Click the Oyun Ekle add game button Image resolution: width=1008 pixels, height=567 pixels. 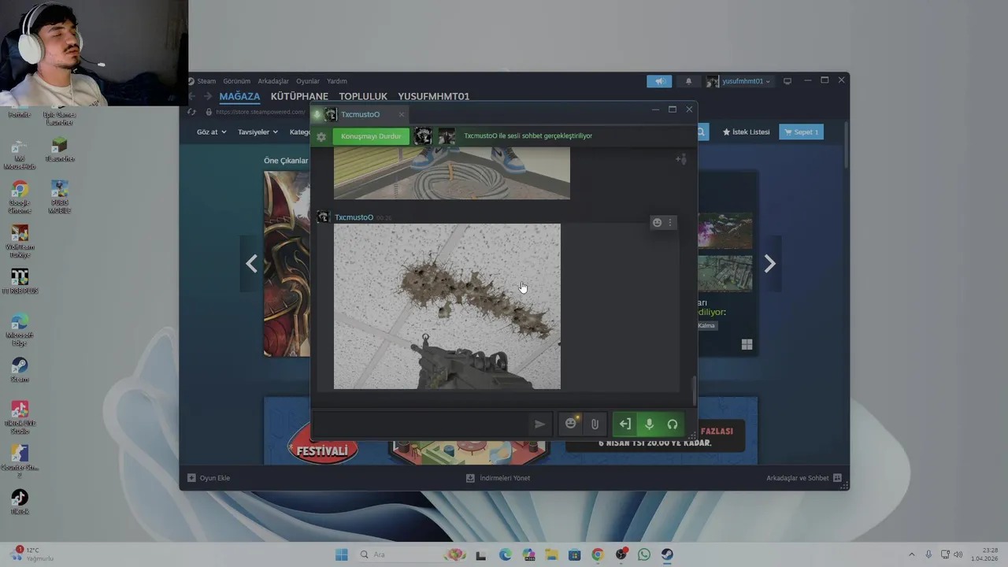tap(209, 478)
